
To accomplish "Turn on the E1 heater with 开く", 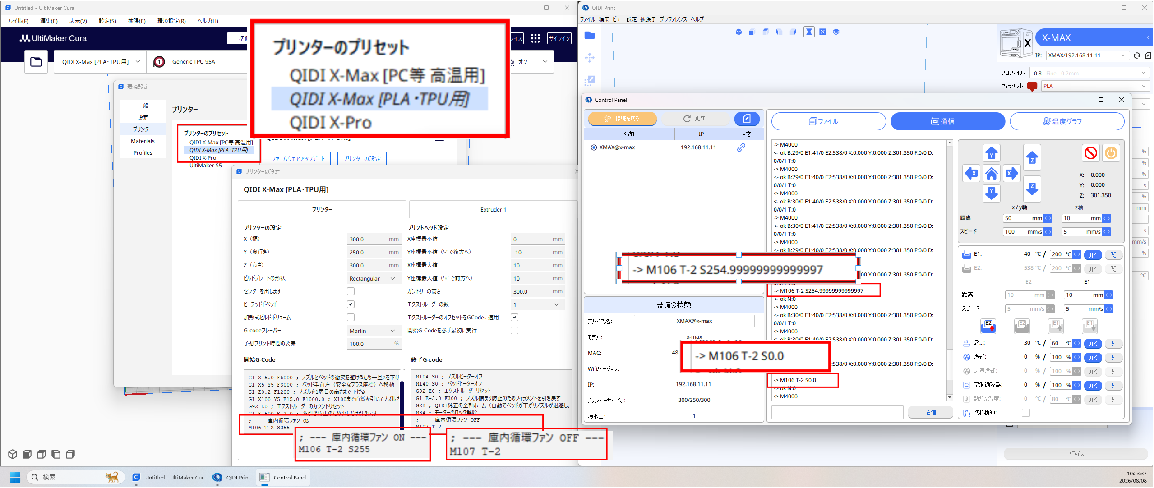I will coord(1093,255).
